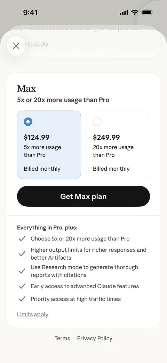Tap the cellular signal bars icon
The image size is (167, 363).
coord(124,13)
